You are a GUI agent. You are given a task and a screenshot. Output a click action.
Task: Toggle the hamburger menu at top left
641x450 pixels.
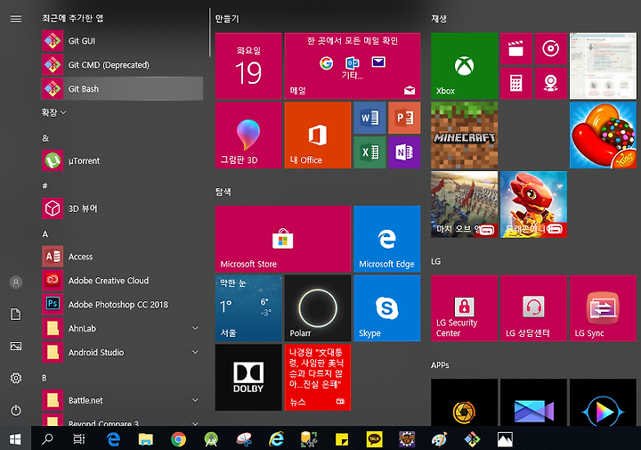(x=16, y=19)
